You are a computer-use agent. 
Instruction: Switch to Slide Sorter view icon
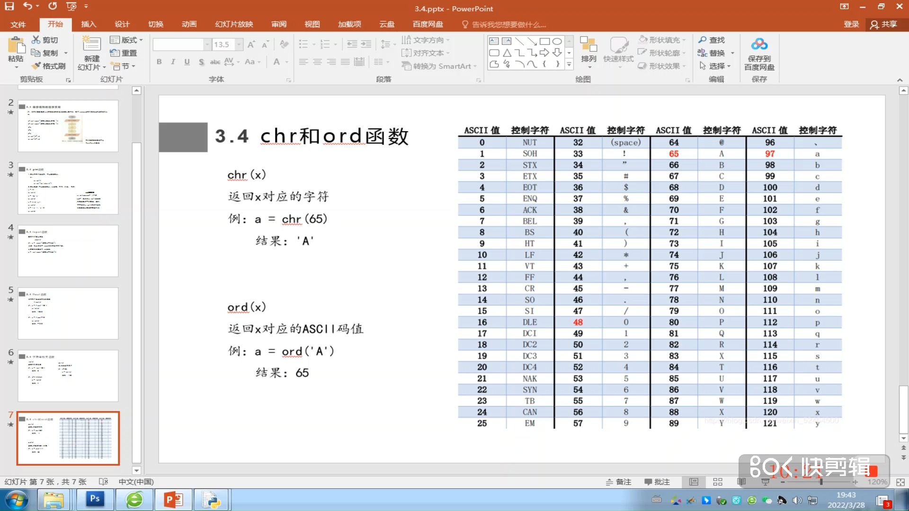tap(717, 482)
